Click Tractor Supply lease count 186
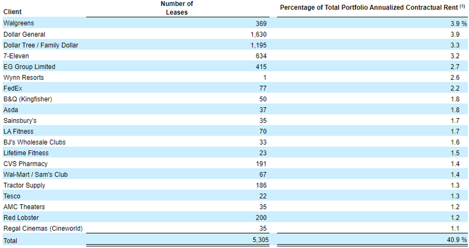Screen dimensions: 469x248 point(261,185)
